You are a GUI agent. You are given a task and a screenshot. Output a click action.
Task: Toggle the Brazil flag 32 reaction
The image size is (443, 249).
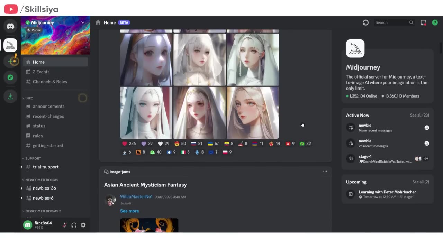[305, 144]
